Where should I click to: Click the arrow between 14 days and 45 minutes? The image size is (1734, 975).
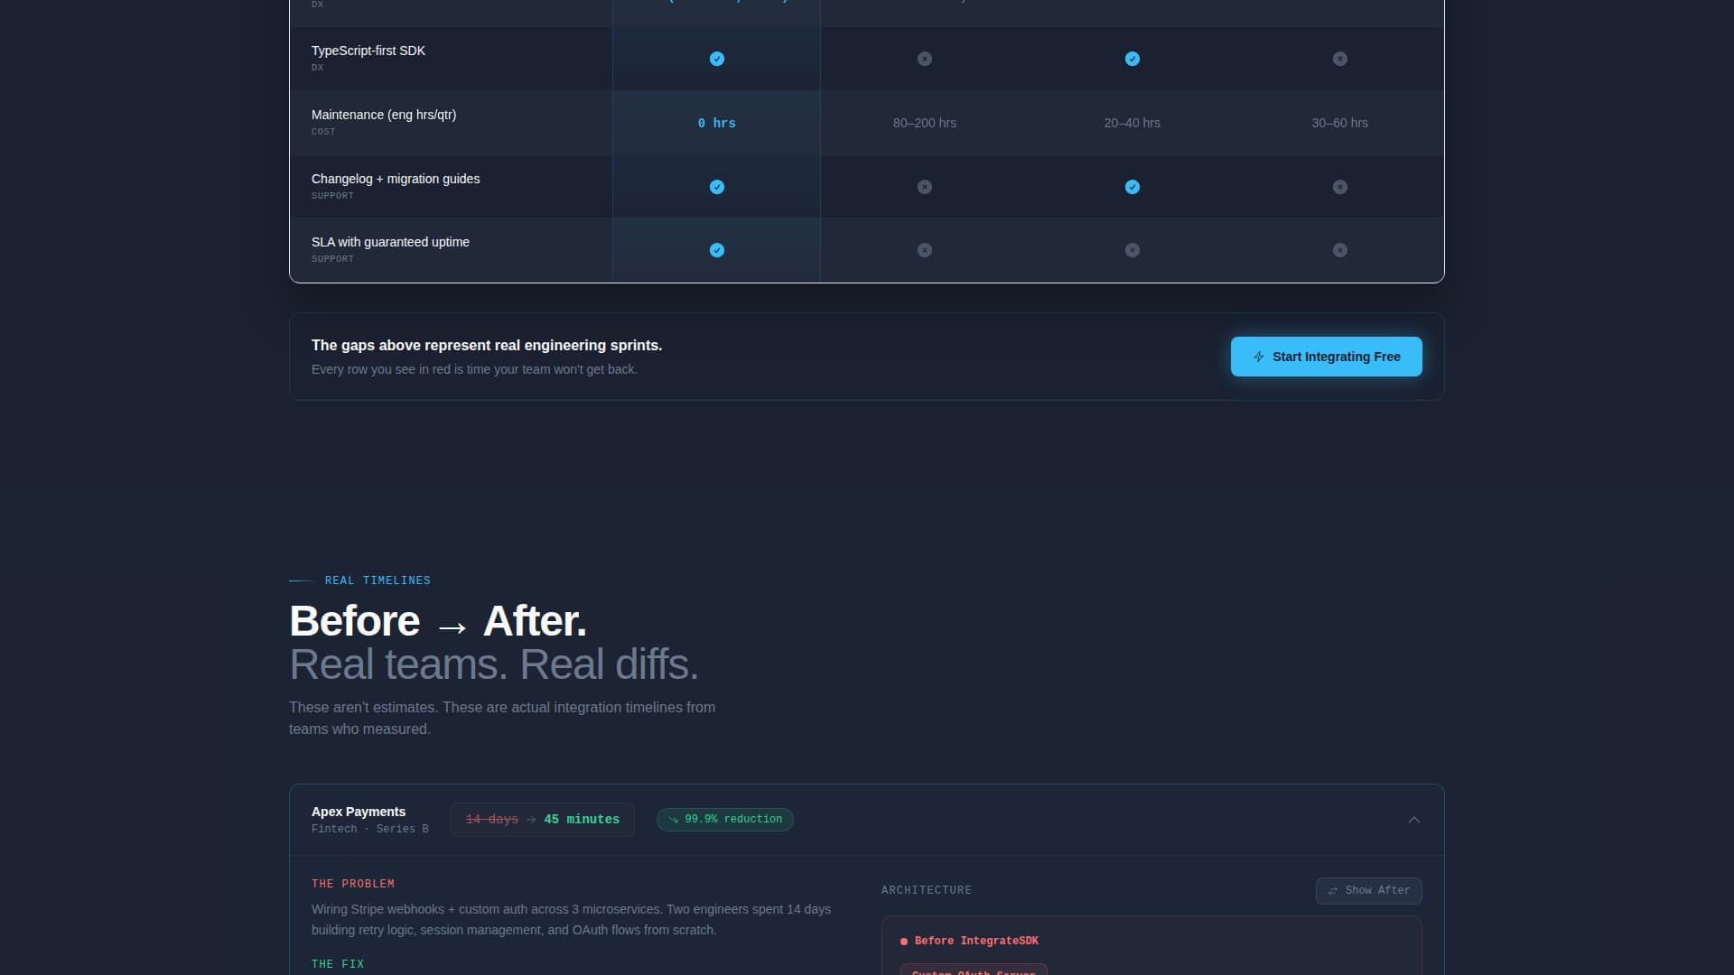(531, 820)
